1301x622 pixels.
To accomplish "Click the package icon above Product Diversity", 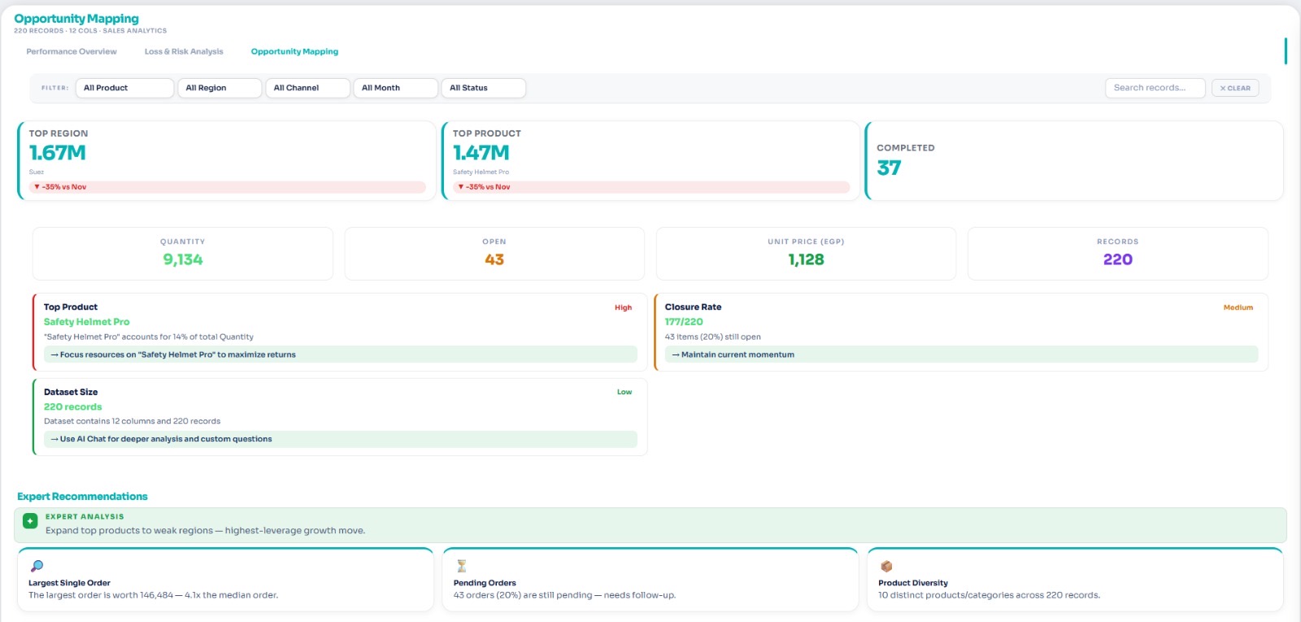I will [x=886, y=566].
